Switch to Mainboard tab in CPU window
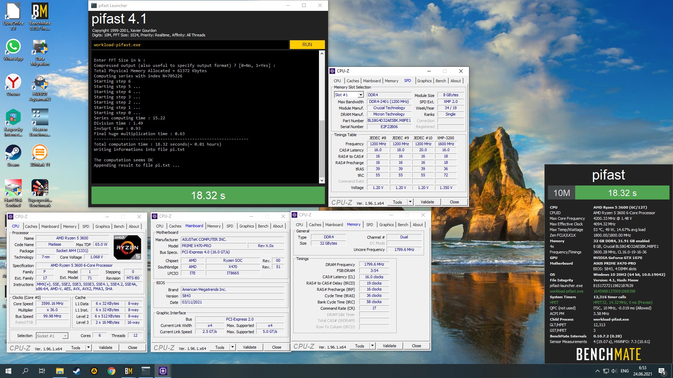Image resolution: width=673 pixels, height=378 pixels. (x=50, y=226)
